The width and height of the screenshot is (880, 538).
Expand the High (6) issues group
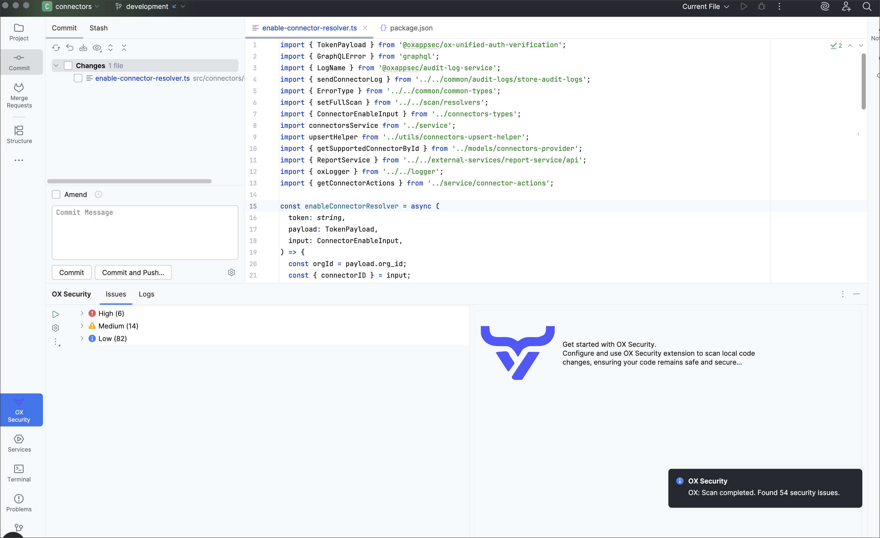point(82,313)
